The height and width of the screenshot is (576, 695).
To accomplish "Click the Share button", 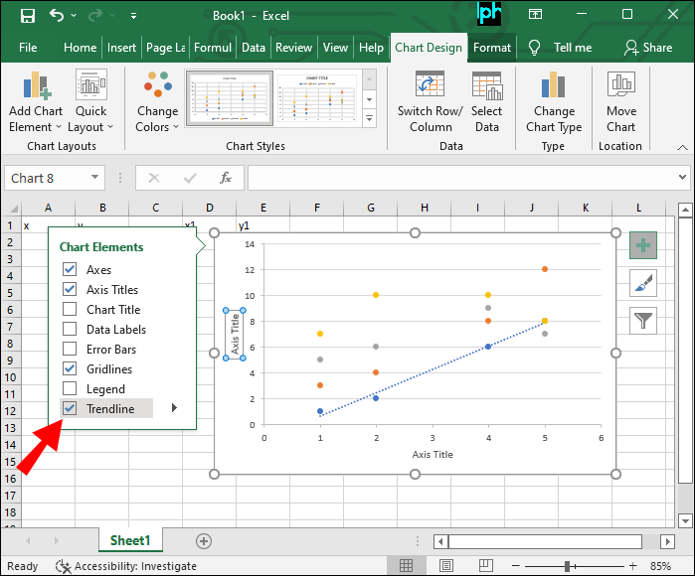I will tap(648, 47).
